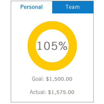Select the $1,500.00 goal amount
The width and height of the screenshot is (104, 104).
(59, 79)
